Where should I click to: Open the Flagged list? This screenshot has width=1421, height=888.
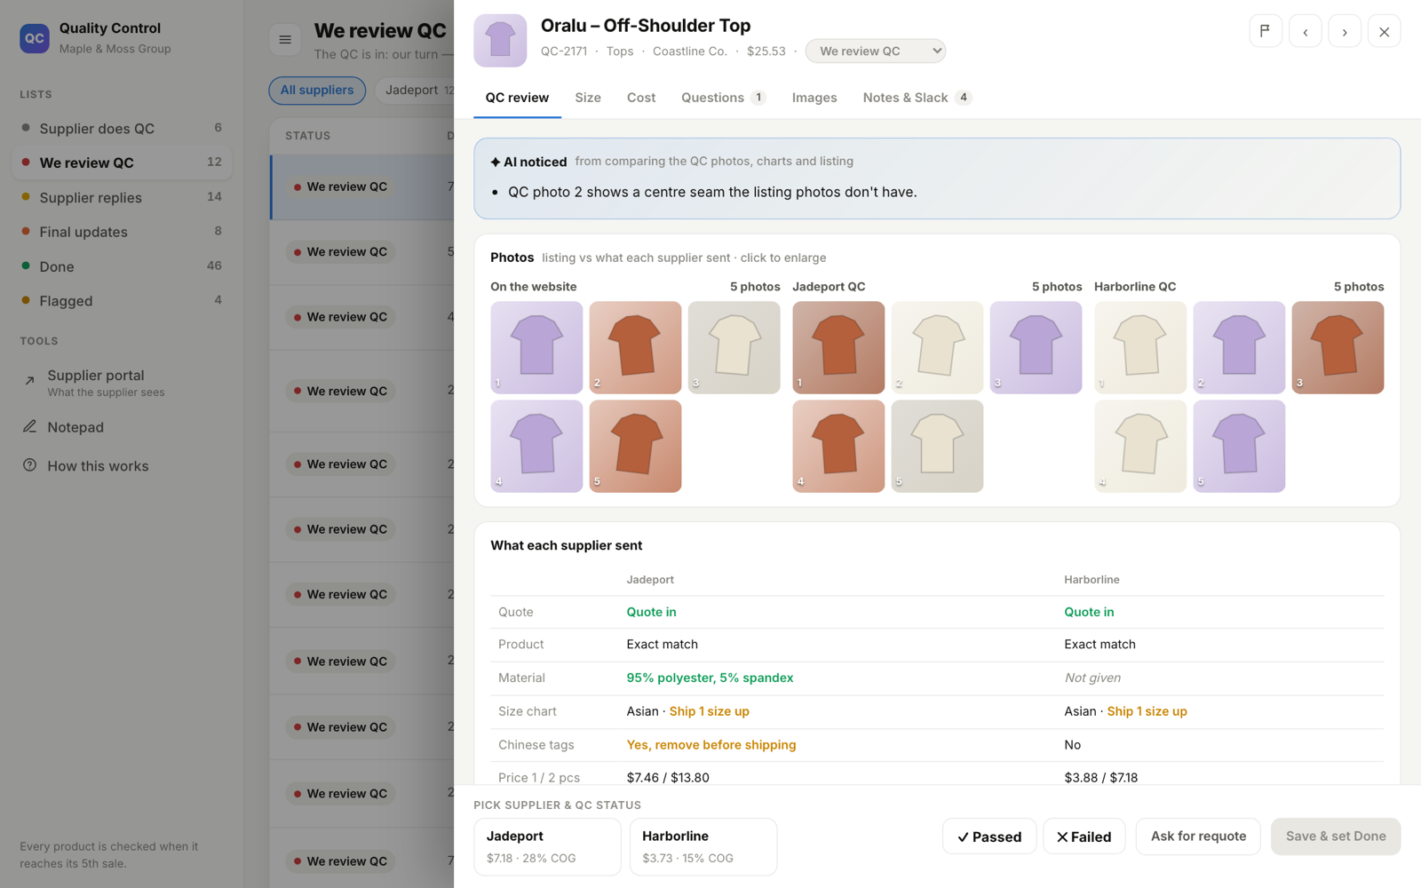click(x=122, y=301)
